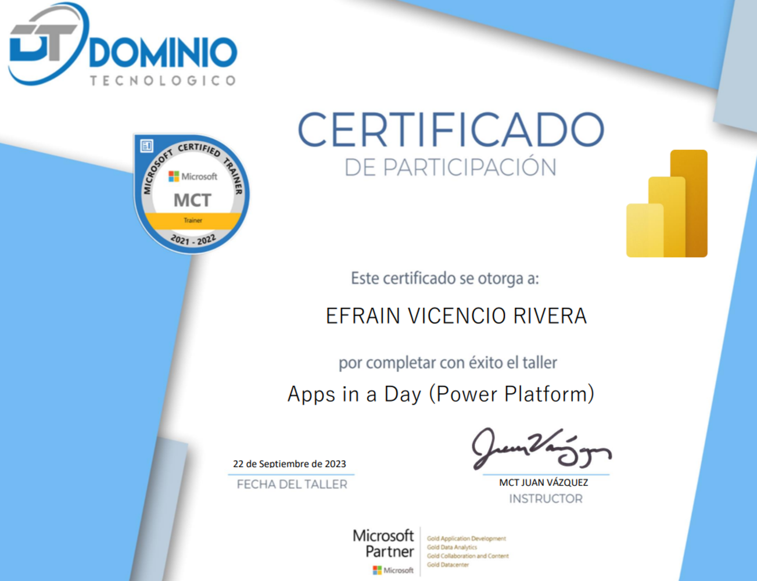
Task: Click the 2021 - 2022 text on the badge
Action: 193,239
